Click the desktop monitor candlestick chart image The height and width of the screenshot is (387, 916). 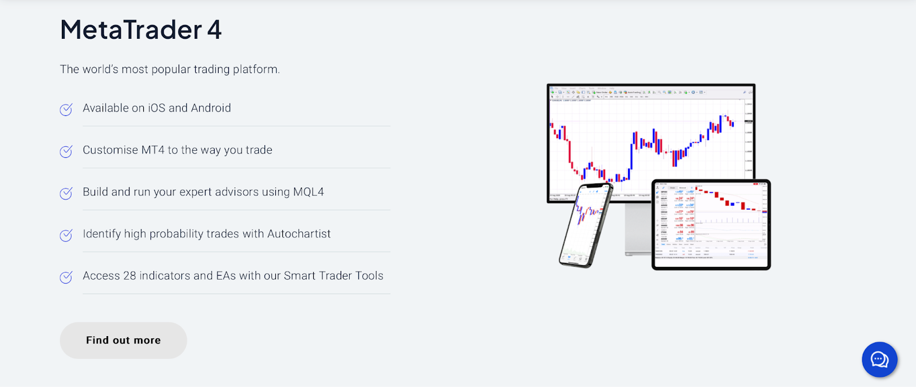click(651, 143)
